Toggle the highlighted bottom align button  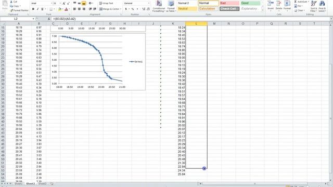pyautogui.click(x=84, y=4)
